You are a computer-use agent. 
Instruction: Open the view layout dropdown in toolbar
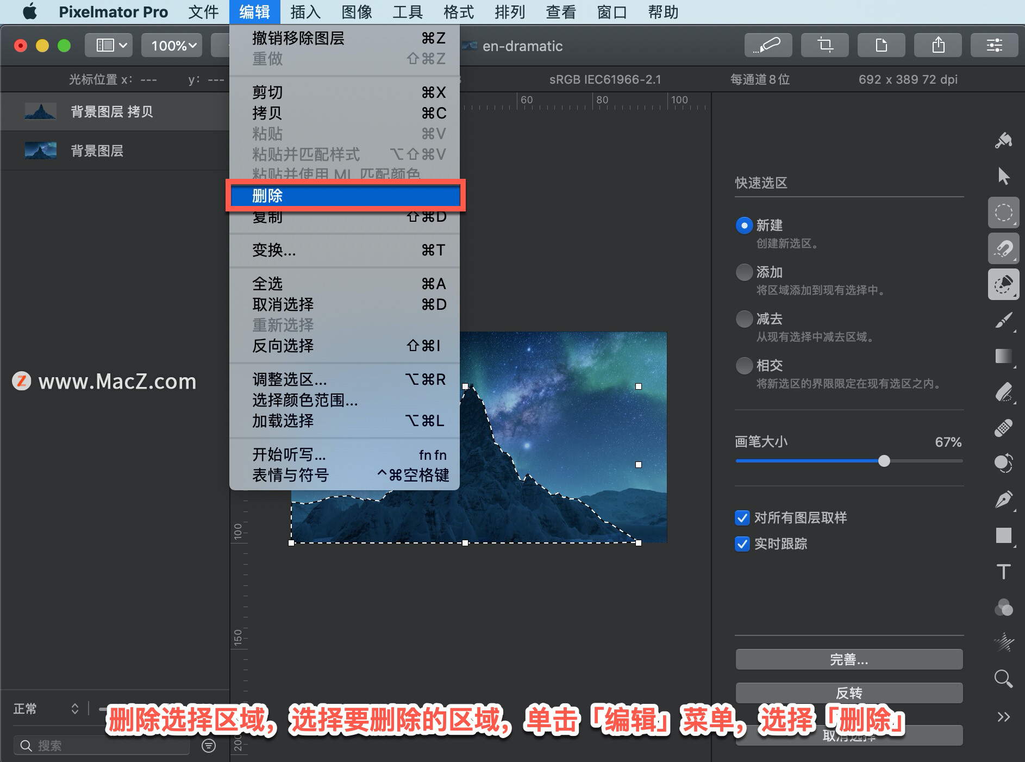pos(108,45)
